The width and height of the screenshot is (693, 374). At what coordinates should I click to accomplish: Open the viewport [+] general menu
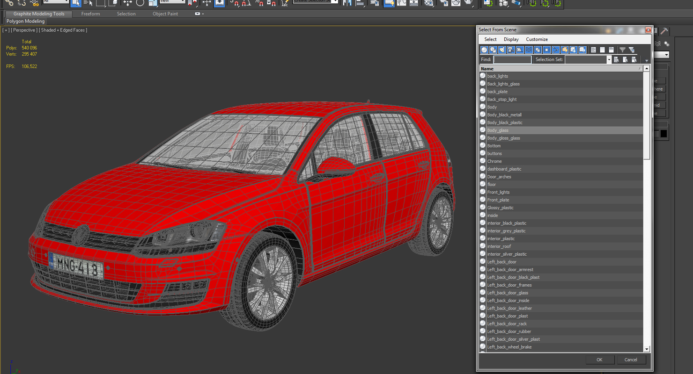click(x=6, y=30)
